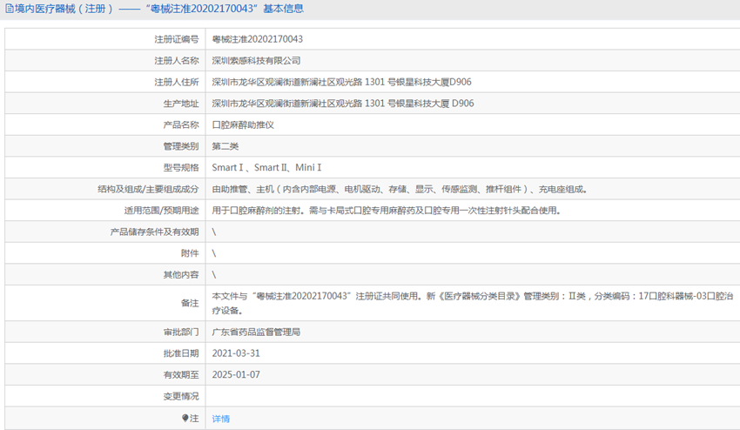Viewport: 740px width, 430px height.
Task: Select product name 口腔麻醉助推仪
Action: pos(243,125)
